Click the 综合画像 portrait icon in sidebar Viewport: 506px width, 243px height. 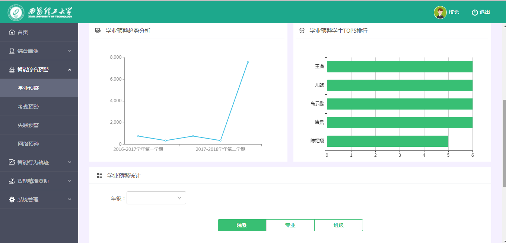click(12, 51)
